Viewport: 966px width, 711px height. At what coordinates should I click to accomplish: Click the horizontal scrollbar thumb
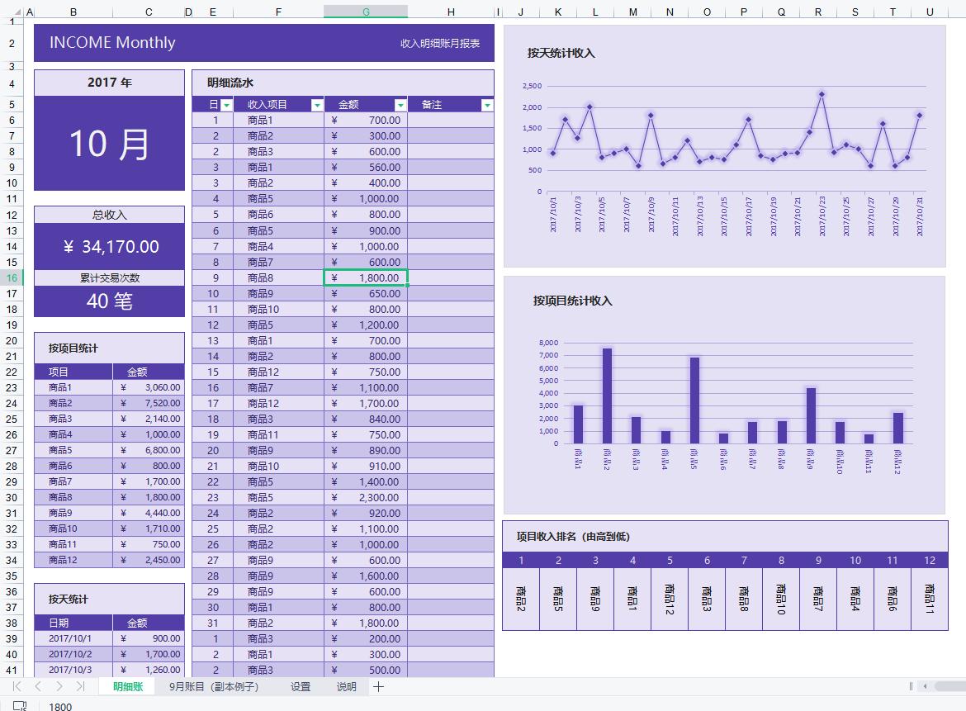[x=949, y=686]
